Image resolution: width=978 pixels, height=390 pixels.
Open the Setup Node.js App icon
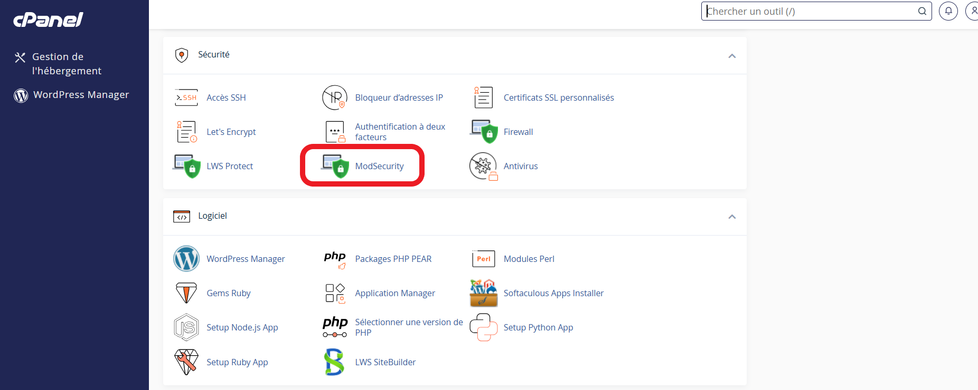point(186,327)
